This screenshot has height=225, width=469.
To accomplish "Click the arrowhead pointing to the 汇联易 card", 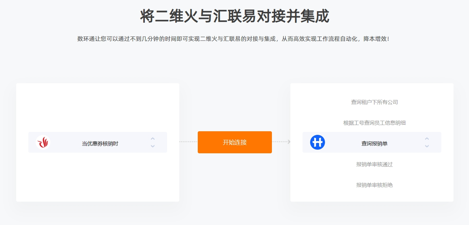I will [x=289, y=142].
